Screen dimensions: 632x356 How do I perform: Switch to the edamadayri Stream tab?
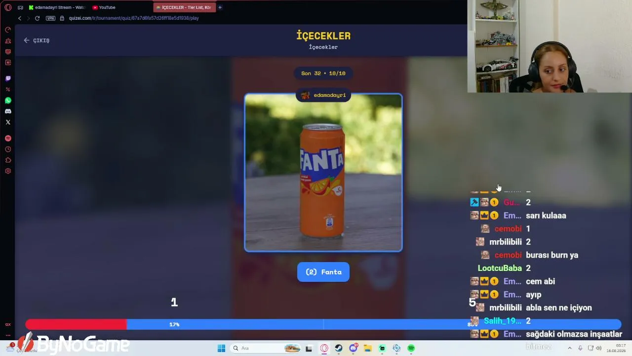tap(57, 7)
